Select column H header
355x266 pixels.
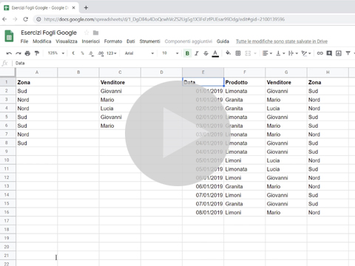click(x=328, y=72)
